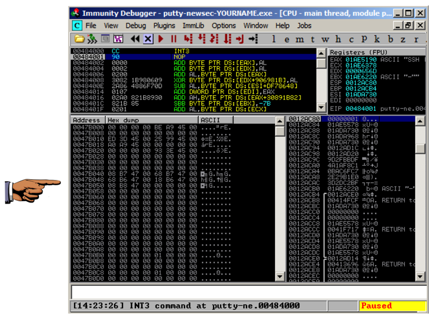Screen dimensions: 433x319
Task: Show windows via 'w' button
Action: click(x=325, y=40)
